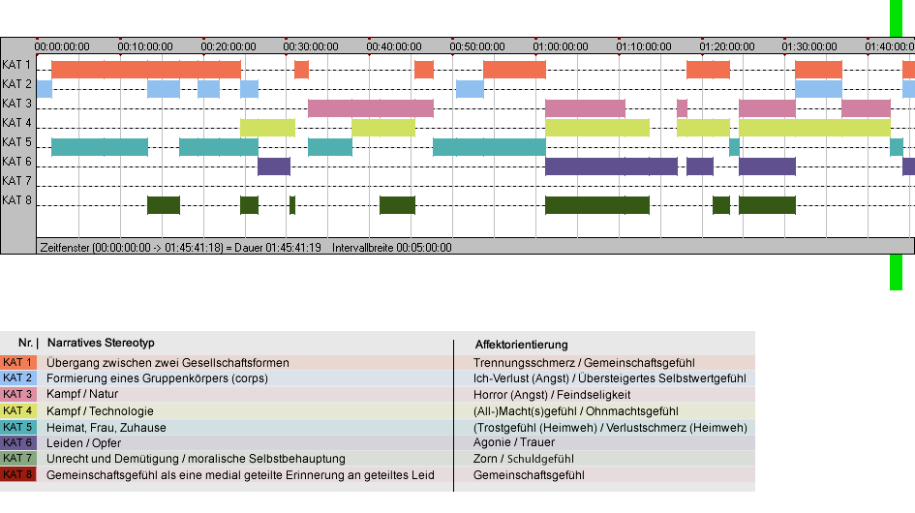This screenshot has width=915, height=513.
Task: Select the KAT 6 row label in timeline chart
Action: 16,161
